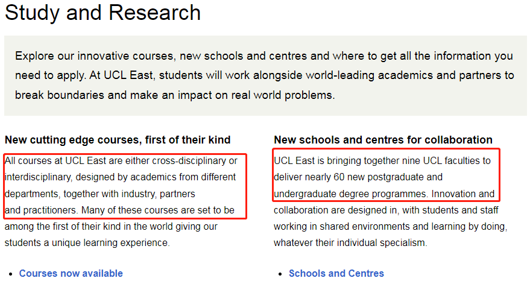This screenshot has height=284, width=530.
Task: Open the Schools and Centres link
Action: coord(336,273)
